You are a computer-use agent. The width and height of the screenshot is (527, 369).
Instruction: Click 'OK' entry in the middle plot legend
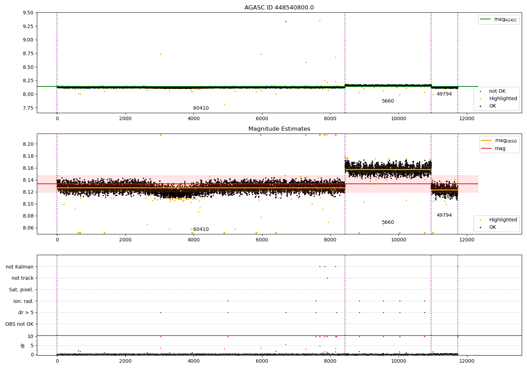point(493,227)
